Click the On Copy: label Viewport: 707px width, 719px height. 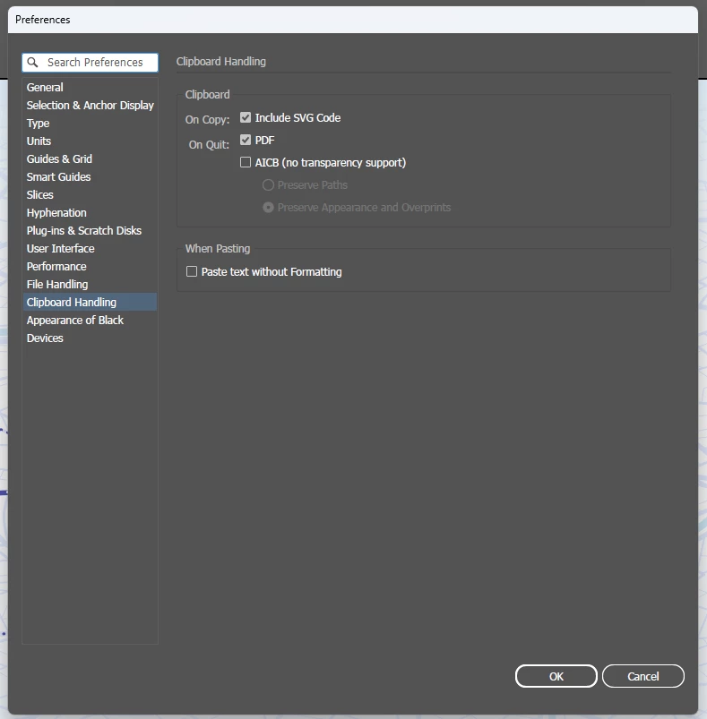(207, 119)
